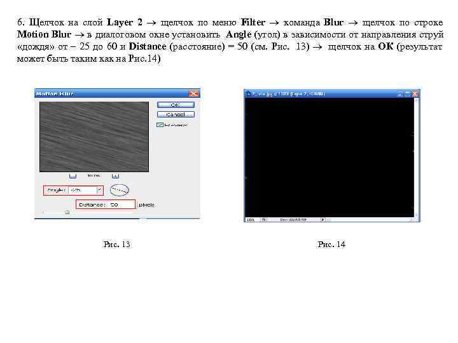Screen dimensions: 458x343
Task: Click the 'pixels' label beside Distance
Action: pyautogui.click(x=146, y=205)
